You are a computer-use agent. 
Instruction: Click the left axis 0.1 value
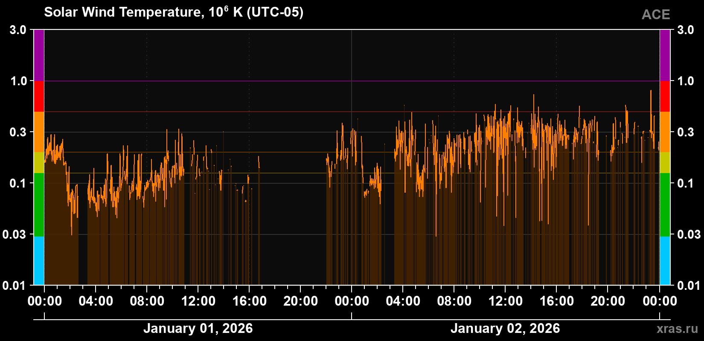point(18,183)
